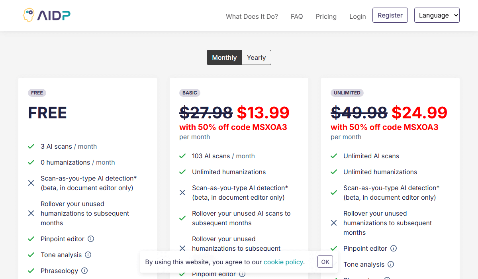This screenshot has height=279, width=478.
Task: Go to What Does It Do? page
Action: click(252, 16)
